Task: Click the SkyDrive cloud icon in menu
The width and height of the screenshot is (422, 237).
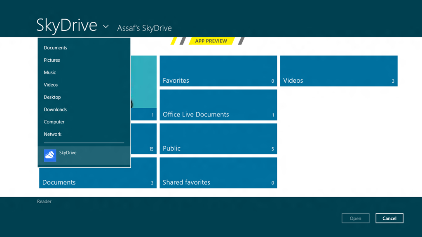Action: [50, 156]
